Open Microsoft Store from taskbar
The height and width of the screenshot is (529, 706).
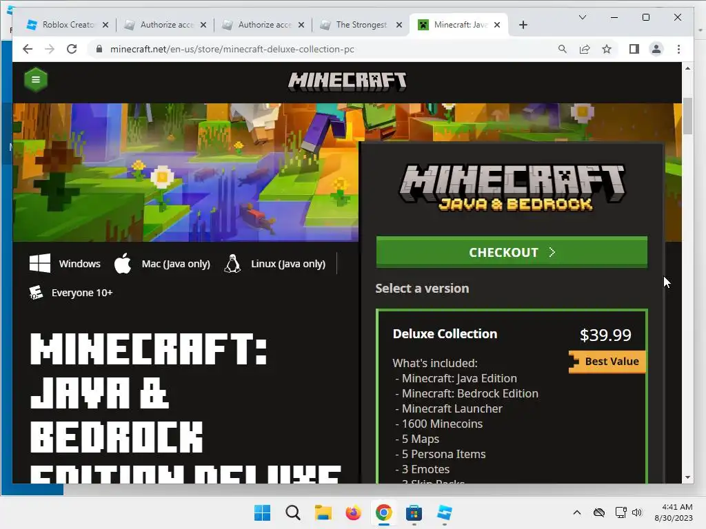(414, 512)
